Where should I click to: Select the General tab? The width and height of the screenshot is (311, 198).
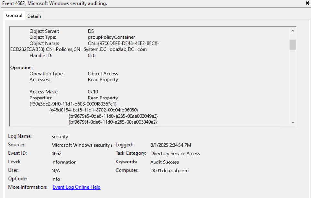click(14, 16)
